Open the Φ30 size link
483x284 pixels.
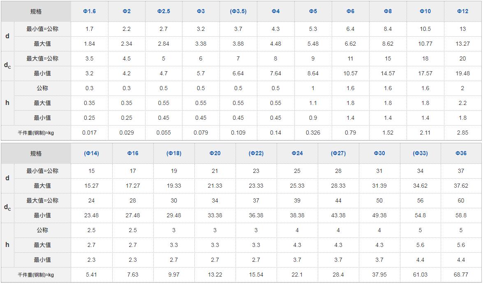coord(379,153)
